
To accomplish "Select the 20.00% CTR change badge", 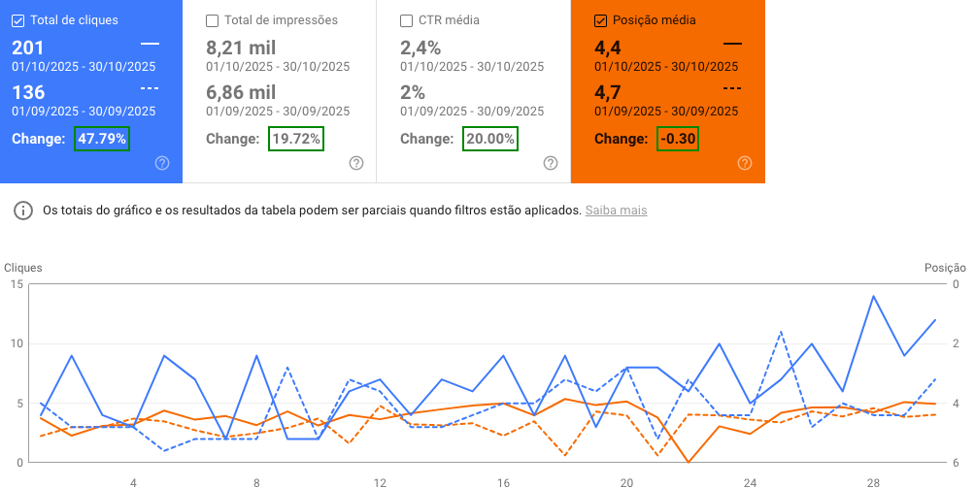I will pyautogui.click(x=490, y=139).
